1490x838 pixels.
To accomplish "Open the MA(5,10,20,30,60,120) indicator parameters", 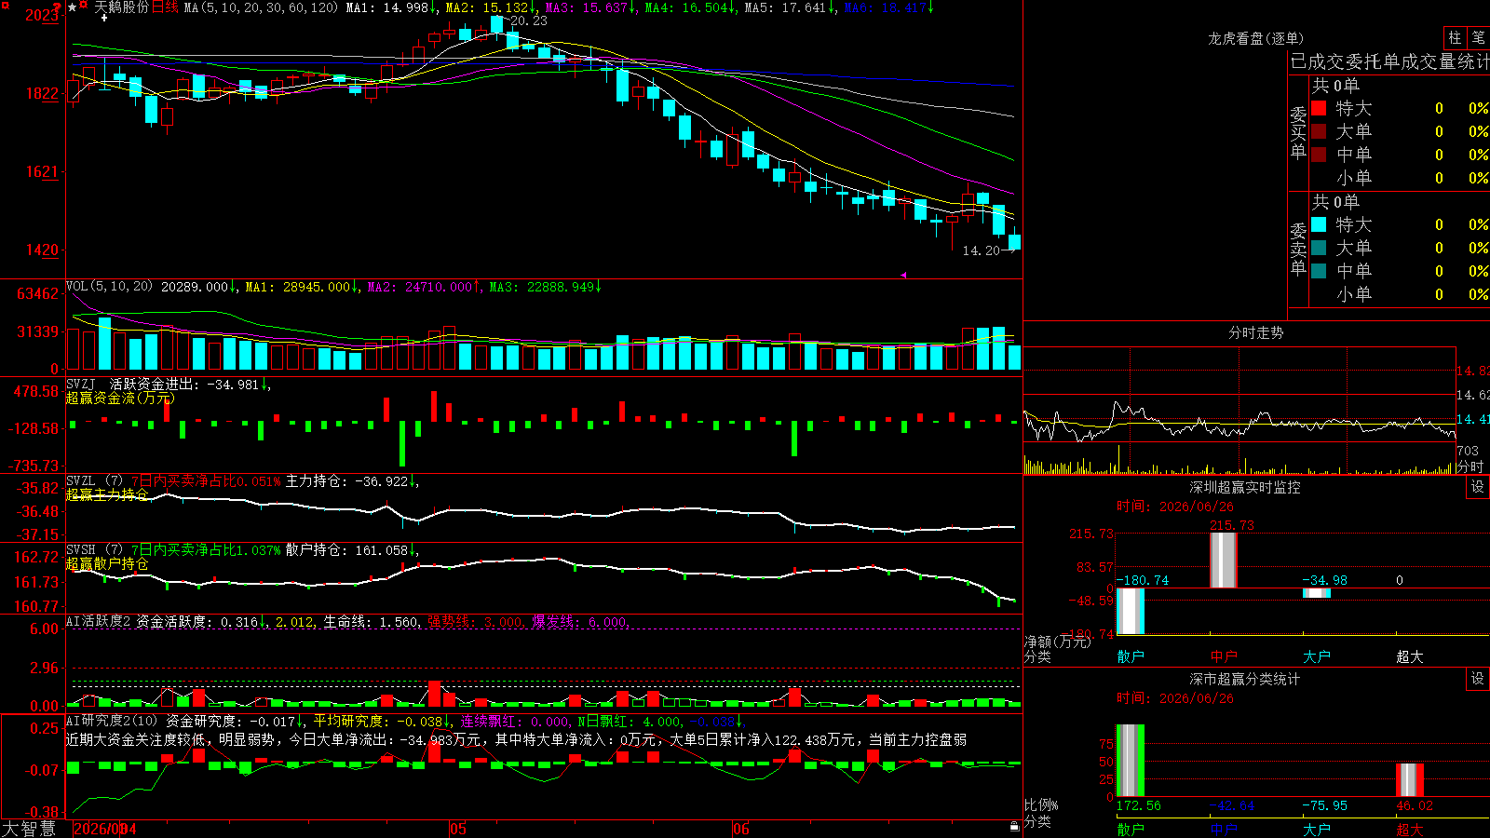I will 261,7.
